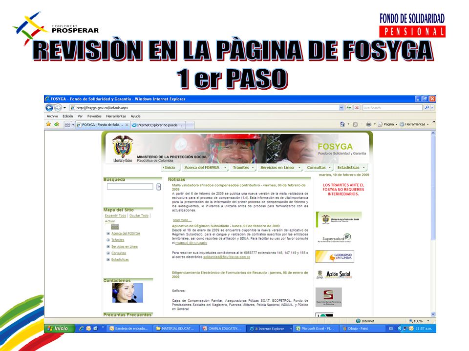469x351 pixels.
Task: Click the Búsqueda search text field
Action: click(130, 187)
